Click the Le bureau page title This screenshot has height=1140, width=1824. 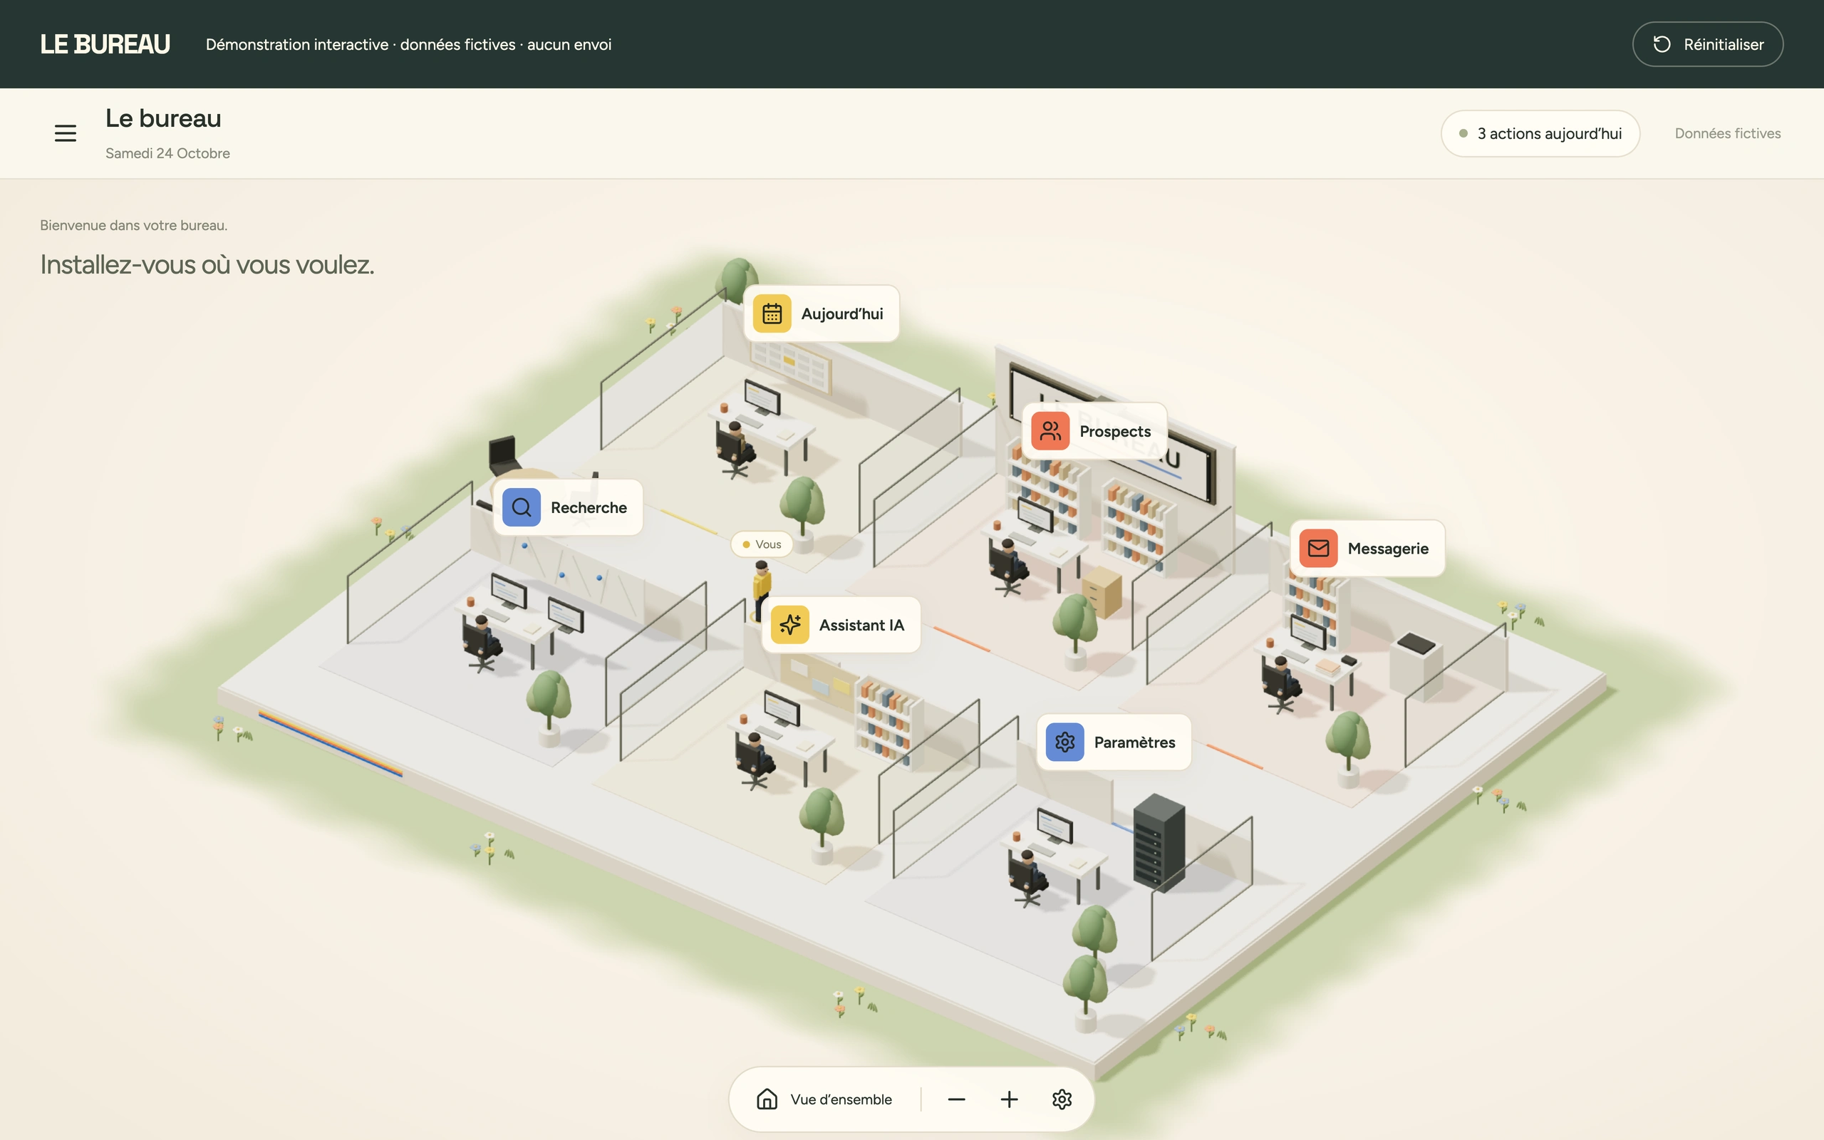162,118
